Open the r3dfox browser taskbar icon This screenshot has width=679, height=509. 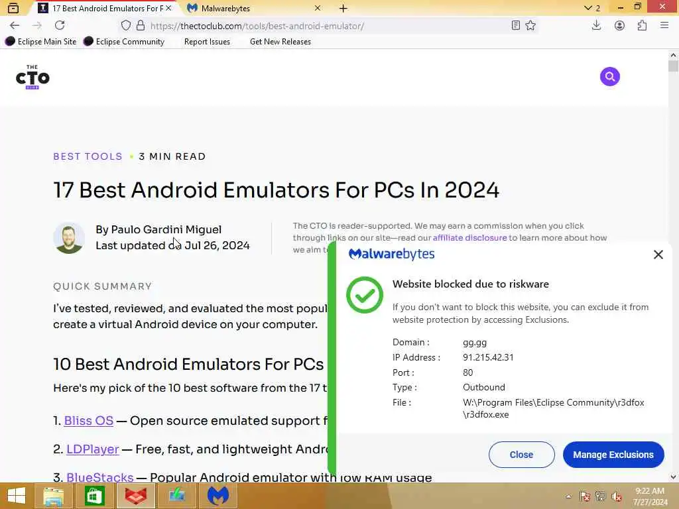pyautogui.click(x=135, y=496)
